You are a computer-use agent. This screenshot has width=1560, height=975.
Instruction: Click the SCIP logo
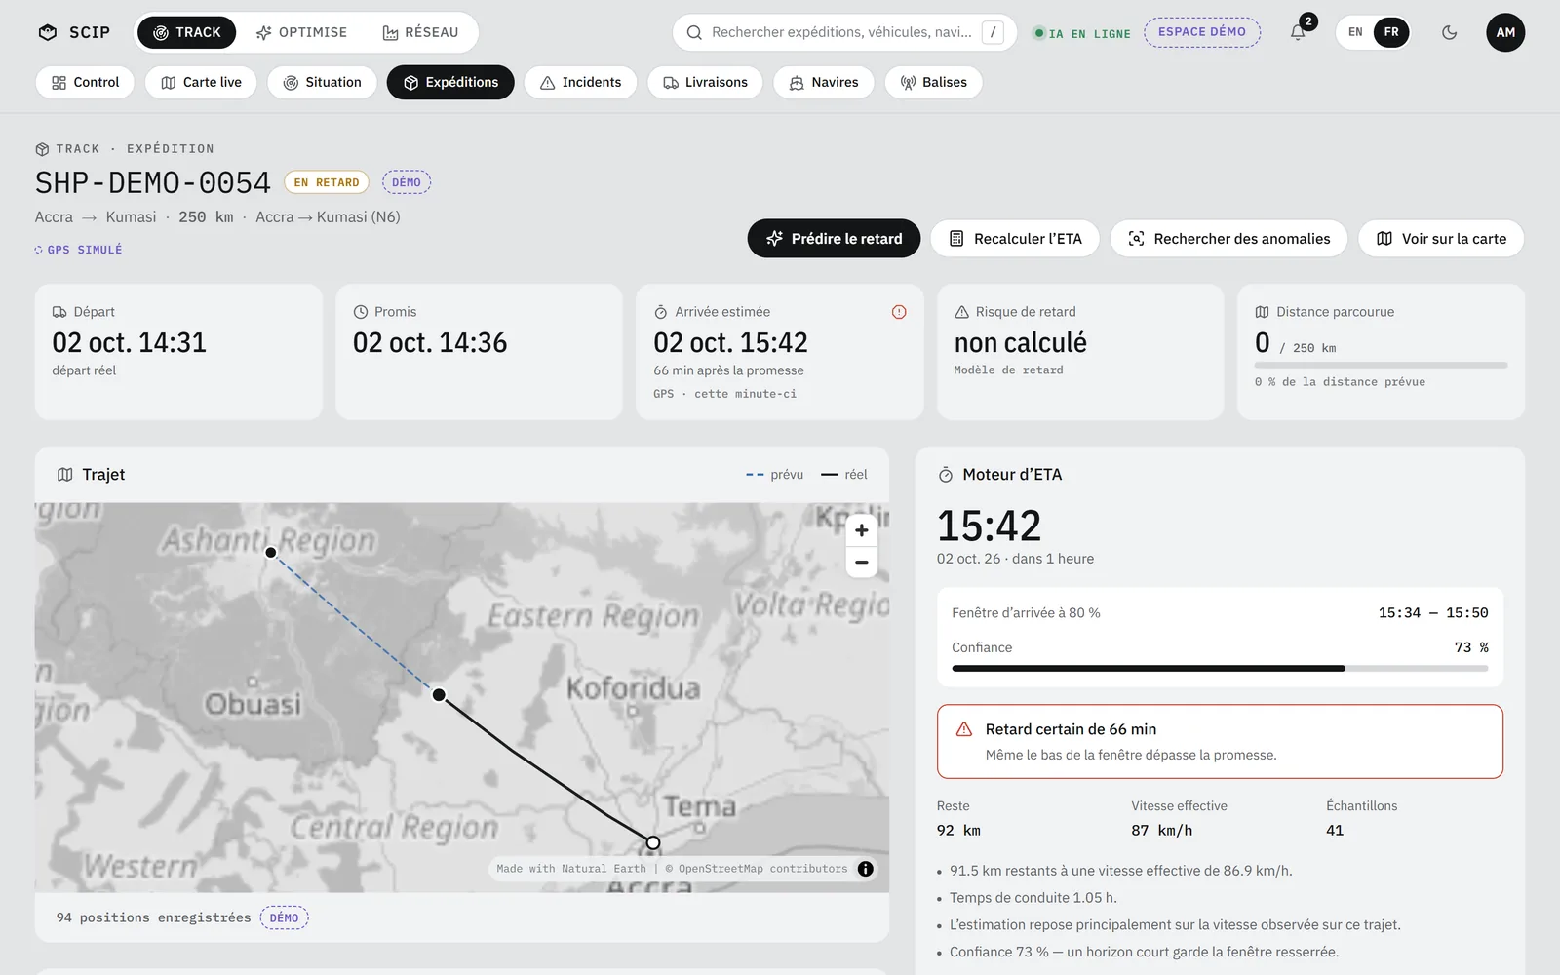coord(74,32)
